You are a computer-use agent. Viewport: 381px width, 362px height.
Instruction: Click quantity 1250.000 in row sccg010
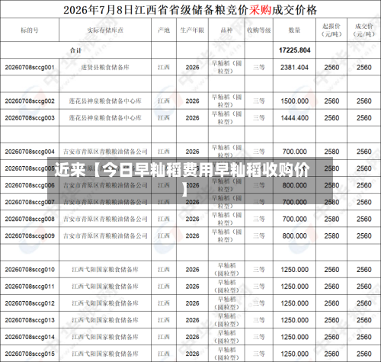coord(295,270)
